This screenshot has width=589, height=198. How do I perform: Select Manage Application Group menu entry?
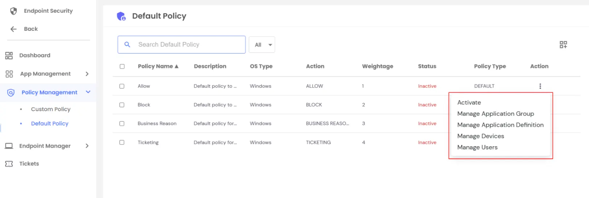click(495, 114)
